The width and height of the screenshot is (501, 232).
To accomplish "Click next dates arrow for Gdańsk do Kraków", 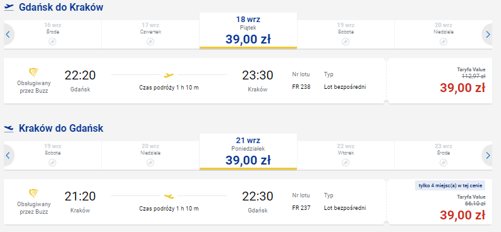I will click(x=488, y=35).
